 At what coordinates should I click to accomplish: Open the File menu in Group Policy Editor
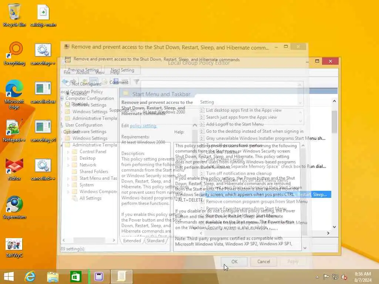pyautogui.click(x=67, y=72)
